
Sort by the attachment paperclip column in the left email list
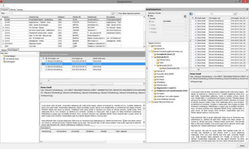pyautogui.click(x=46, y=58)
